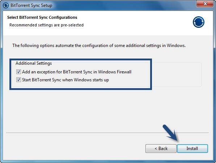Click the blank gray area below the Additional Settings group
Image resolution: width=216 pixels, height=163 pixels.
[x=107, y=110]
